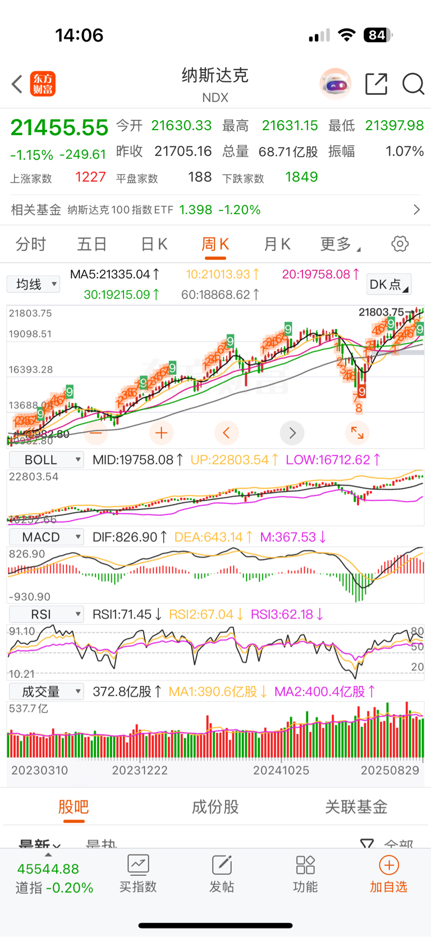Tap the 全部 filter text
Viewport: 431px width, 937px height.
pyautogui.click(x=399, y=843)
